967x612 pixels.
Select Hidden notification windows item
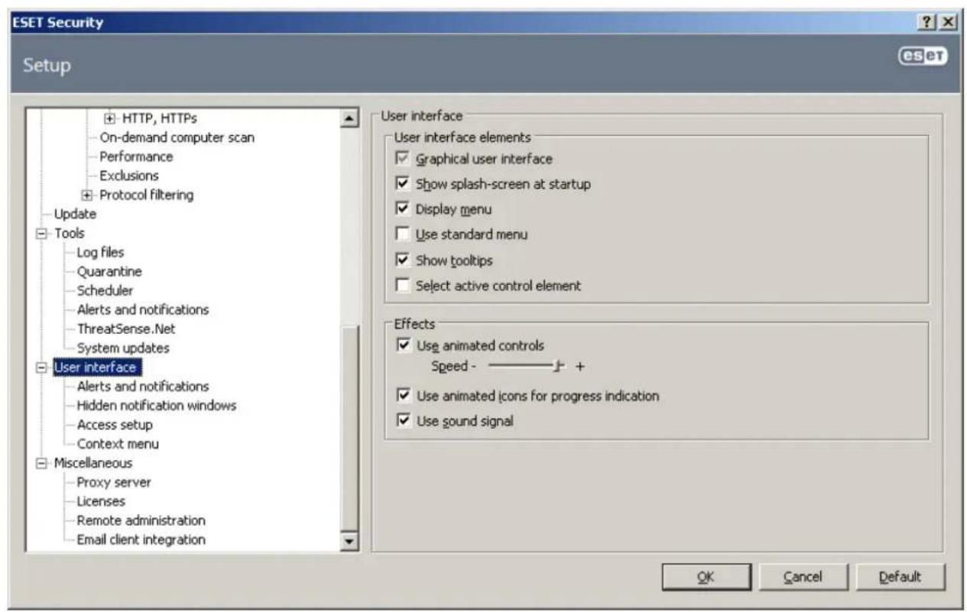tap(156, 406)
